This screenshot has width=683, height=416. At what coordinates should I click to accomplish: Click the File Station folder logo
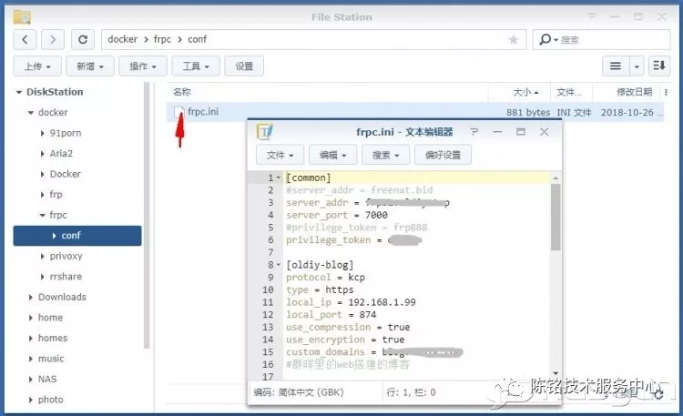22,17
